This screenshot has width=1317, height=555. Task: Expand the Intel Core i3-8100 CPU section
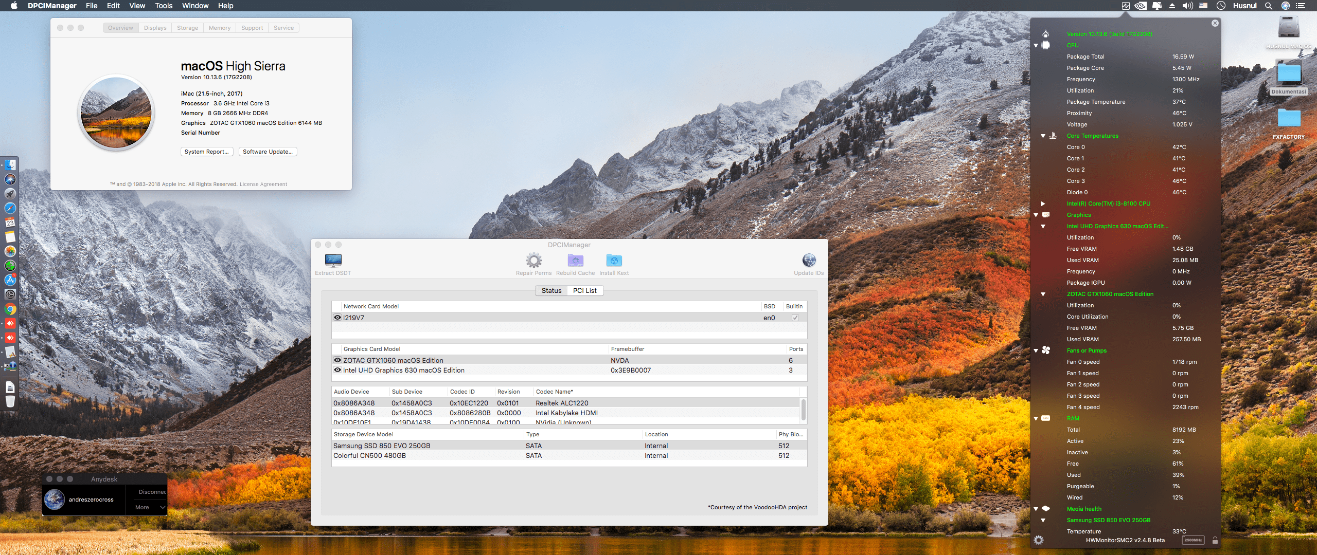coord(1043,204)
